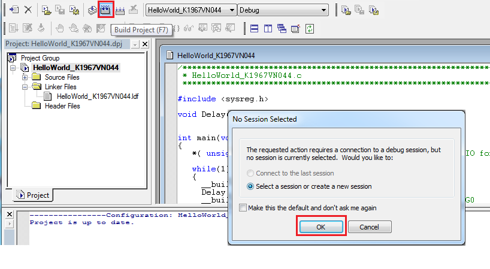Screen dimensions: 490x269
Task: Expand the Source Files folder
Action: coord(25,77)
